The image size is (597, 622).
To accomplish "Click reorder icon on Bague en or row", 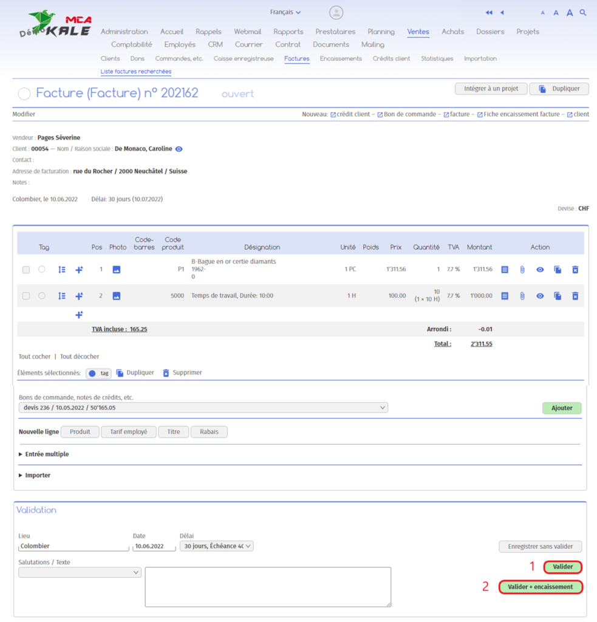I will [x=62, y=270].
